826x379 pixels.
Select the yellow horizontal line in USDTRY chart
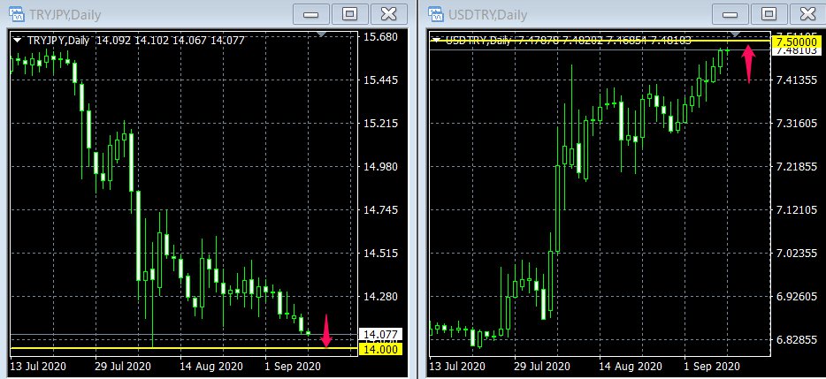[x=600, y=41]
